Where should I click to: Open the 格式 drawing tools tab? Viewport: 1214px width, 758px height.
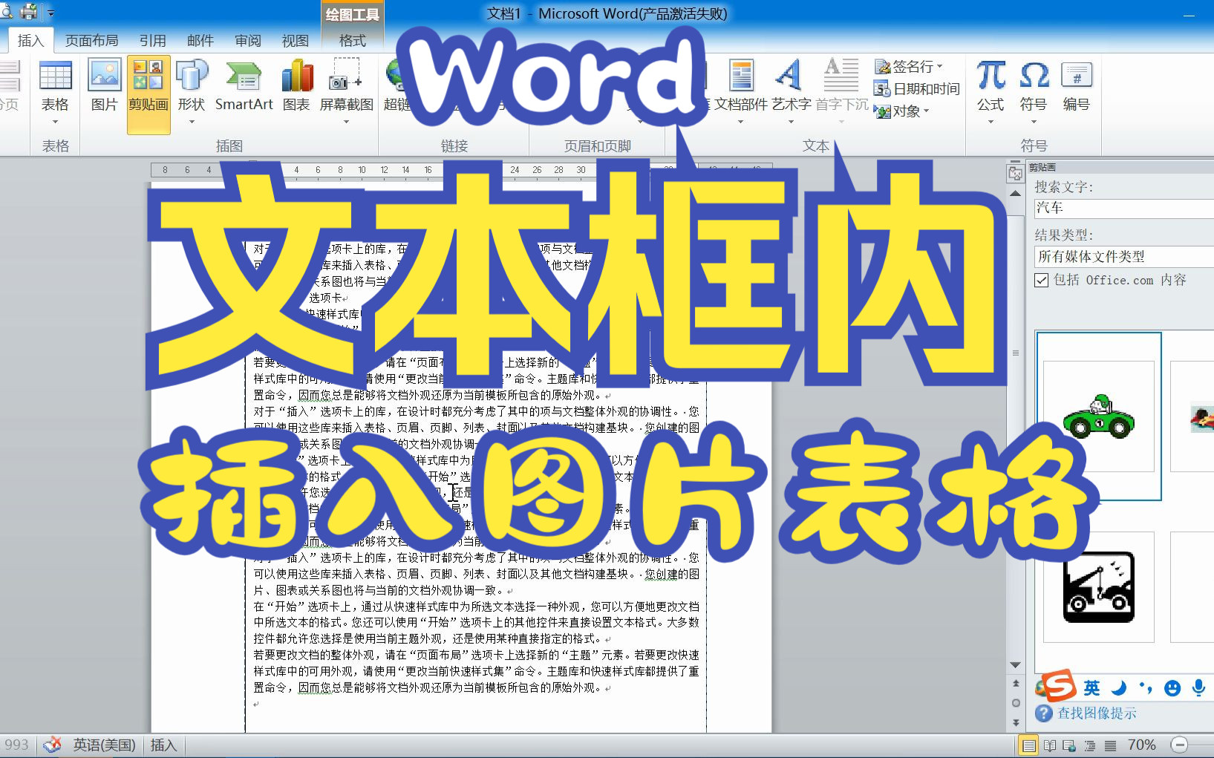pyautogui.click(x=353, y=41)
